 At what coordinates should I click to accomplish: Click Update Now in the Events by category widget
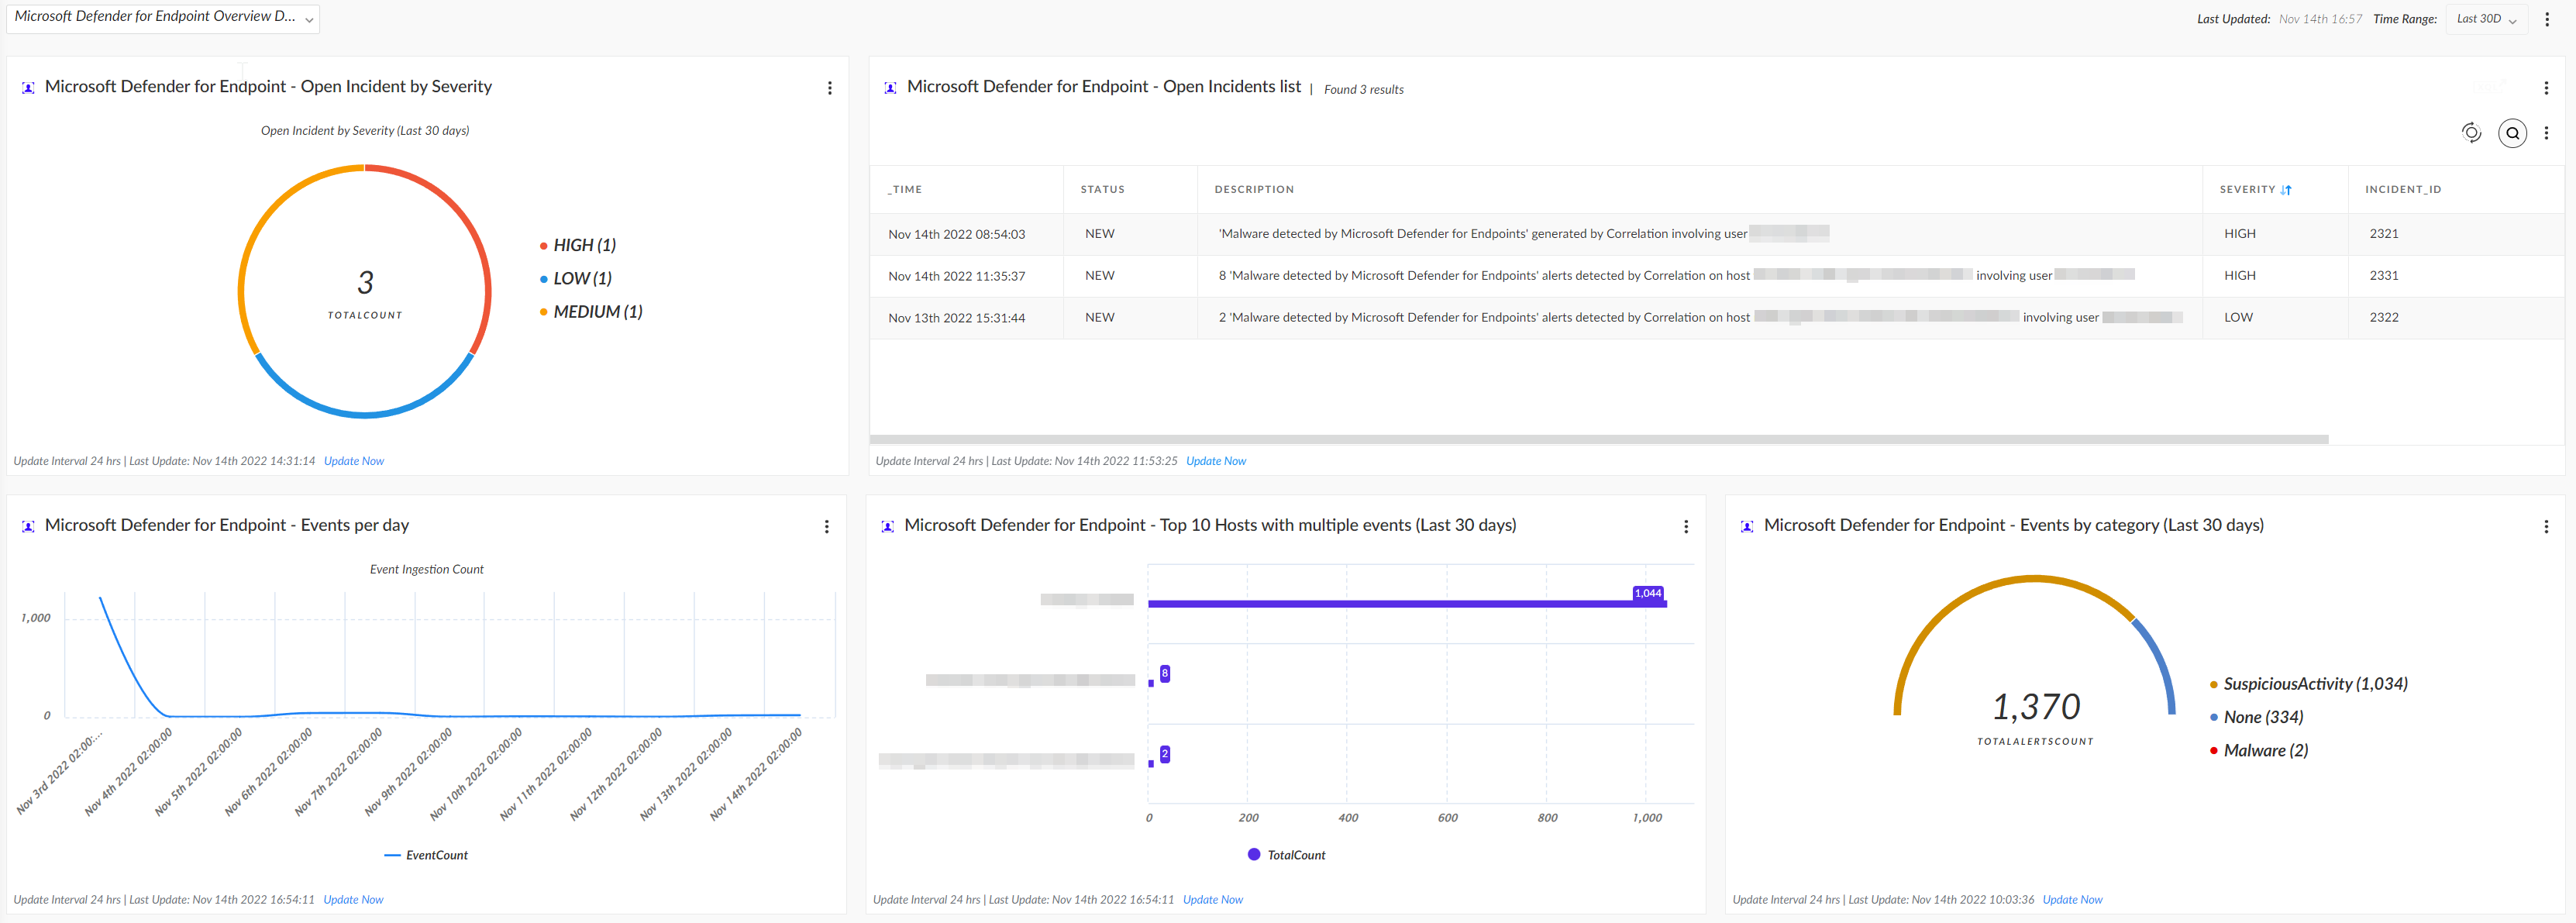(2072, 900)
